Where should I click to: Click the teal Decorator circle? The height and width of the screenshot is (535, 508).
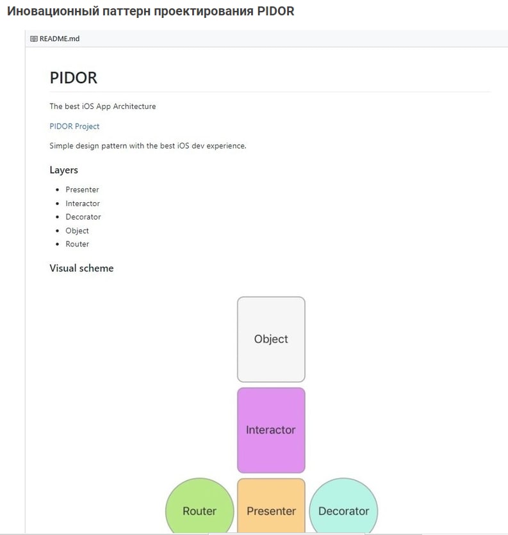point(343,511)
